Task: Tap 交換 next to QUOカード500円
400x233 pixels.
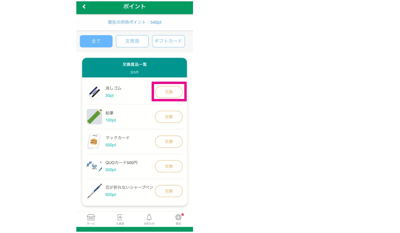Action: (169, 166)
